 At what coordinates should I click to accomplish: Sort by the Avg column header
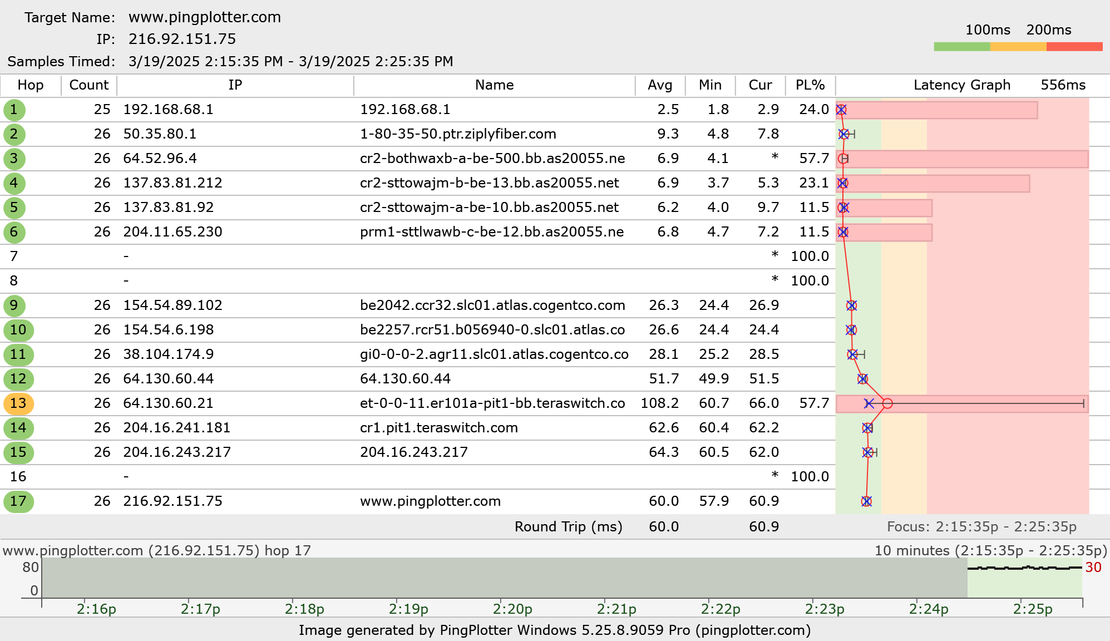(x=660, y=85)
